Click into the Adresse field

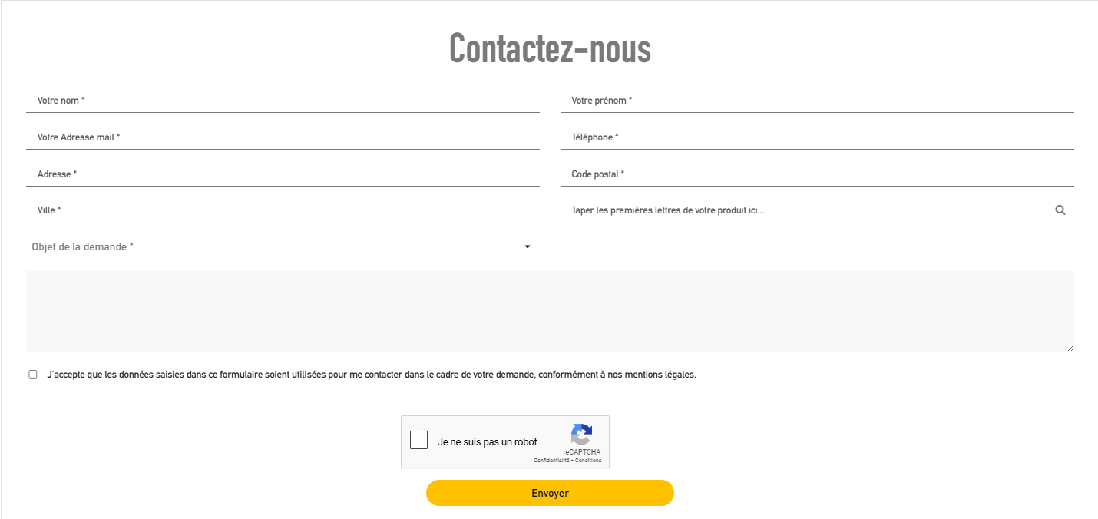(x=283, y=174)
